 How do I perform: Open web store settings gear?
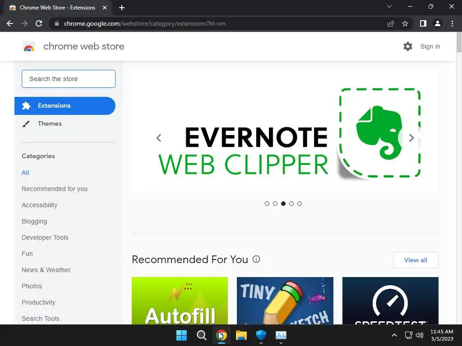[408, 46]
